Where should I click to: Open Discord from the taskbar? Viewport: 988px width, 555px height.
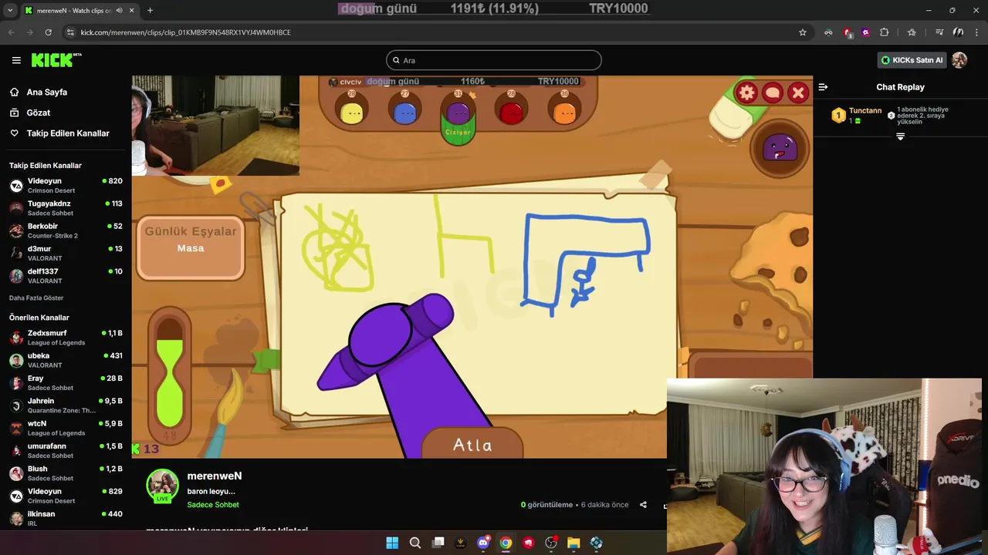483,543
